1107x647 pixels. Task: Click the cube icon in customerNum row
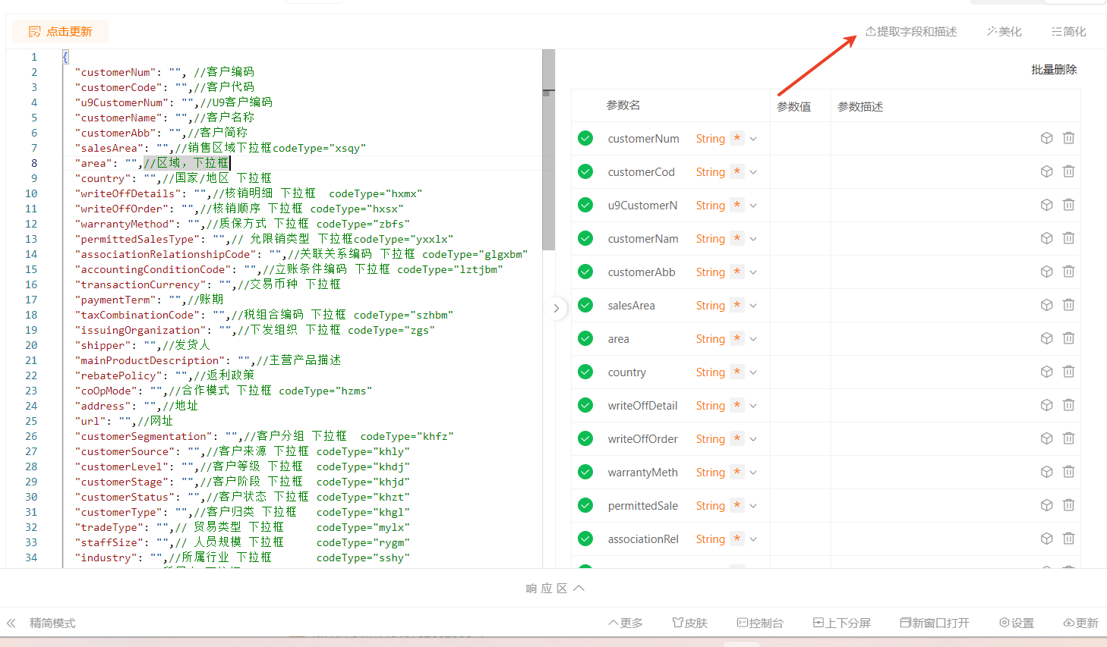coord(1046,138)
